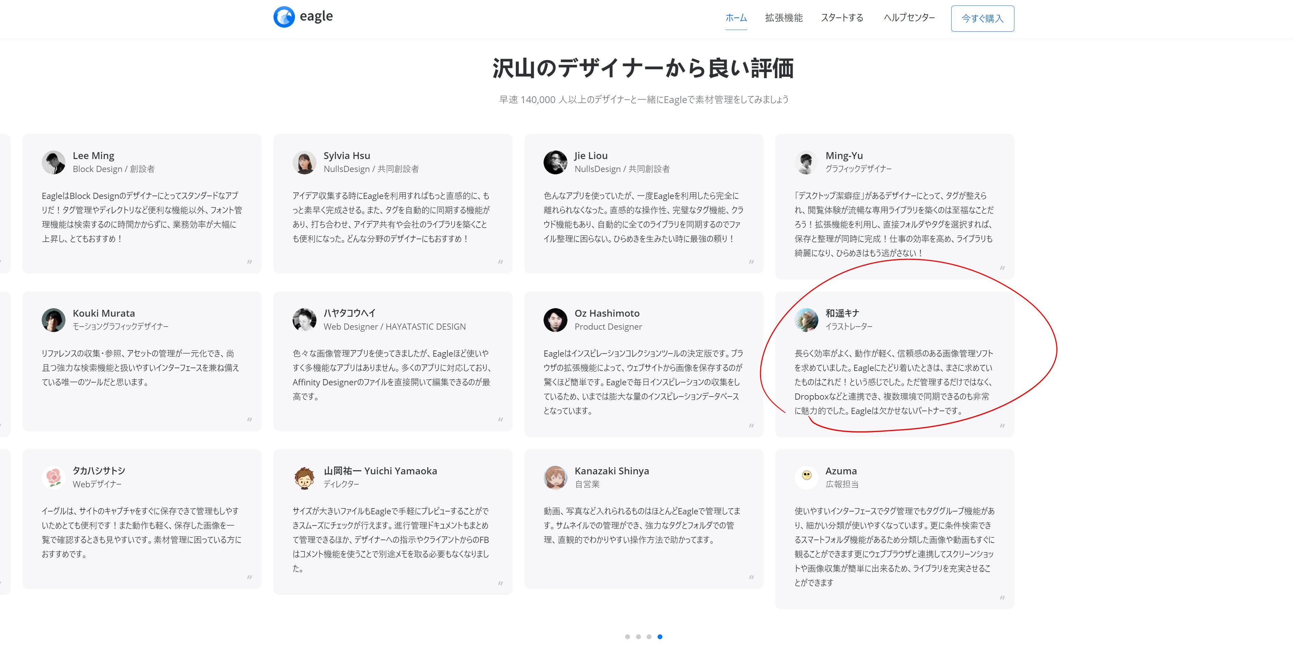Image resolution: width=1294 pixels, height=646 pixels.
Task: Select the second carousel page dot
Action: tap(638, 636)
